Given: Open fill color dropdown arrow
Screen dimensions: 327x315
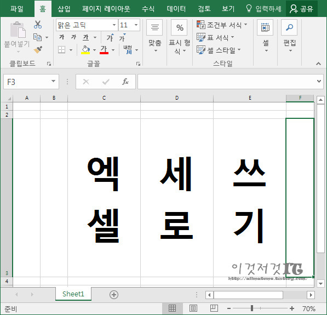Looking at the screenshot, I should (x=94, y=50).
